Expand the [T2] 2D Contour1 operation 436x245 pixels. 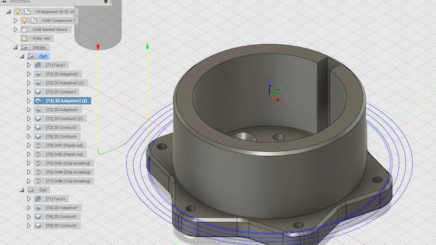[29, 92]
